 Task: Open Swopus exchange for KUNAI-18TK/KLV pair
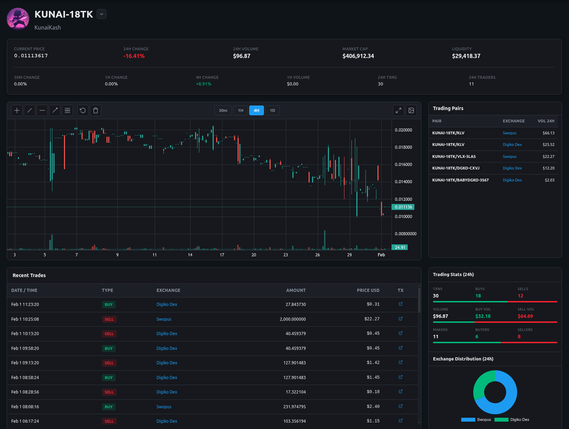click(509, 133)
